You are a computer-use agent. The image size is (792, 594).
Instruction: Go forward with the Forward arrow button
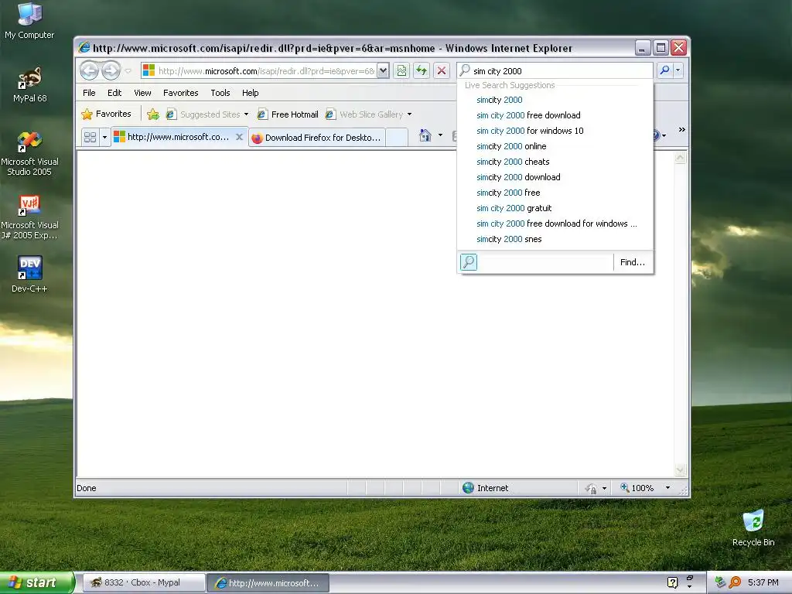point(111,70)
